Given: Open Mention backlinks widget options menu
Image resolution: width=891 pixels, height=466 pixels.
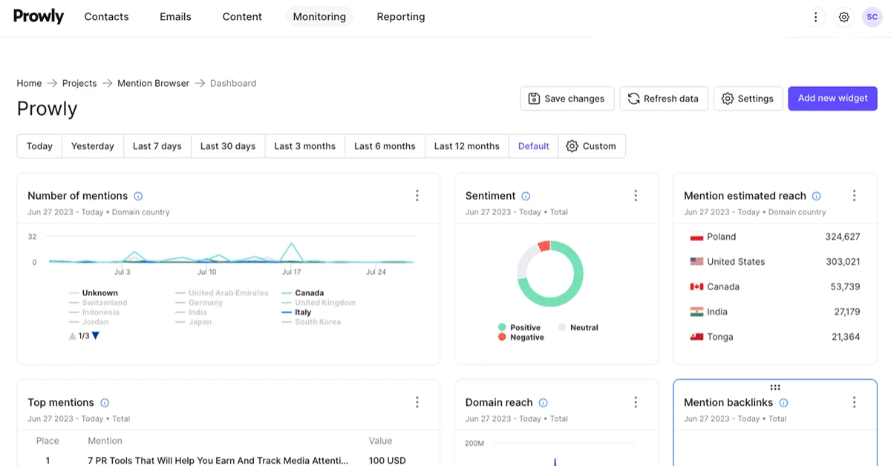Looking at the screenshot, I should tap(855, 402).
